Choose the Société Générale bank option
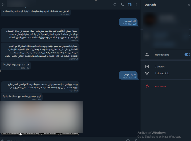The image size is (191, 141). pyautogui.click(x=50, y=134)
